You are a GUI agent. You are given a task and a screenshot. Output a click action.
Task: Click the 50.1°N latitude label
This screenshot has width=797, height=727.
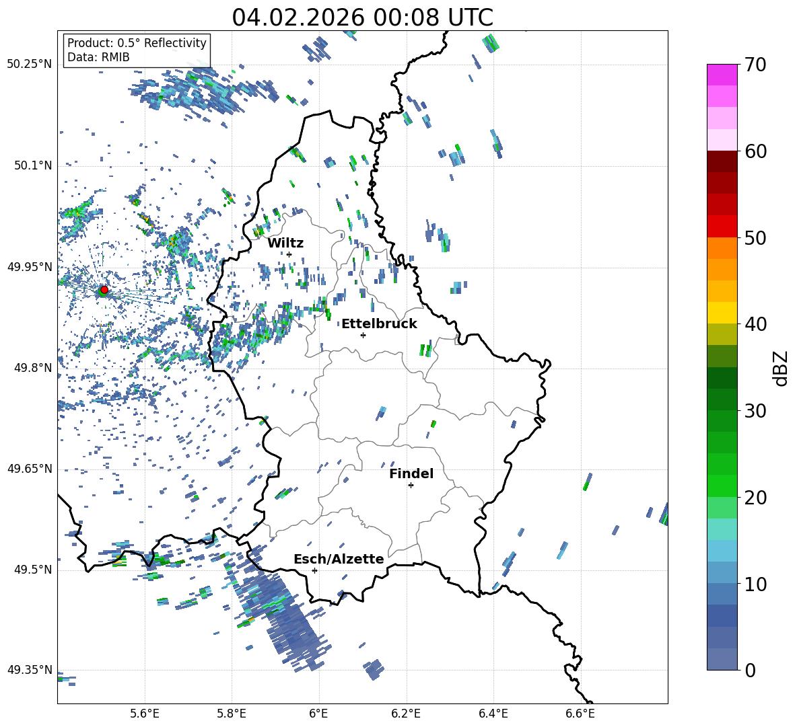pyautogui.click(x=33, y=165)
